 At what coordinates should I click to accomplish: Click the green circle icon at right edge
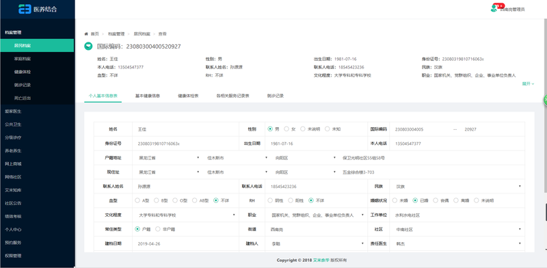[x=545, y=100]
